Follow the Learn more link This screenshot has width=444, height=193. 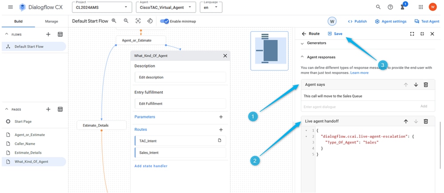point(360,73)
